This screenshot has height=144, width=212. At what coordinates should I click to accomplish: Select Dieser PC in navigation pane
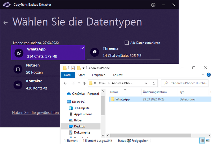click(76, 102)
